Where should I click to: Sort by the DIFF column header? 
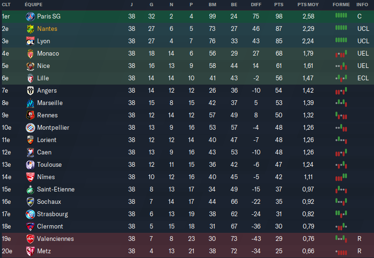pos(256,5)
